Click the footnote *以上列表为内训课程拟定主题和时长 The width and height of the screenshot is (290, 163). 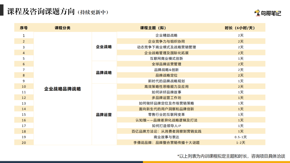[212, 156]
